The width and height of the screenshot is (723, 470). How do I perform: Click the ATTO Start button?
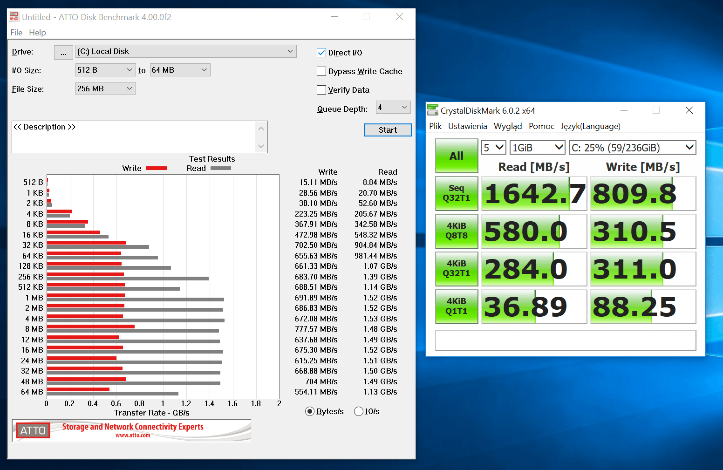[388, 130]
